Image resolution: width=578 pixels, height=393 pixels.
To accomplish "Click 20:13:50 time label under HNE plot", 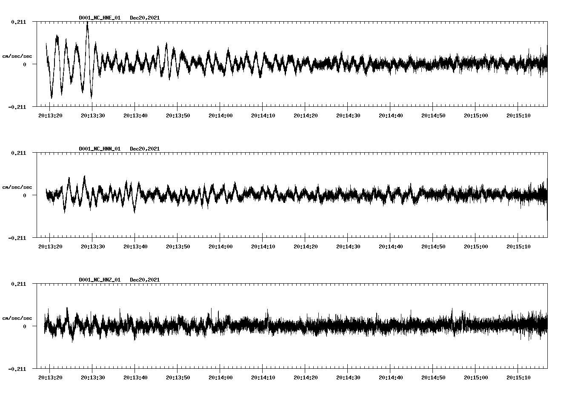I will click(178, 116).
